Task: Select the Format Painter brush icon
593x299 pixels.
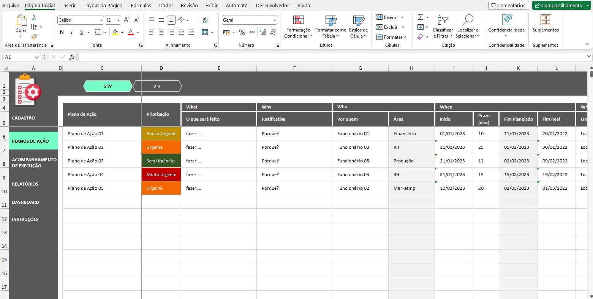Action: tap(34, 36)
